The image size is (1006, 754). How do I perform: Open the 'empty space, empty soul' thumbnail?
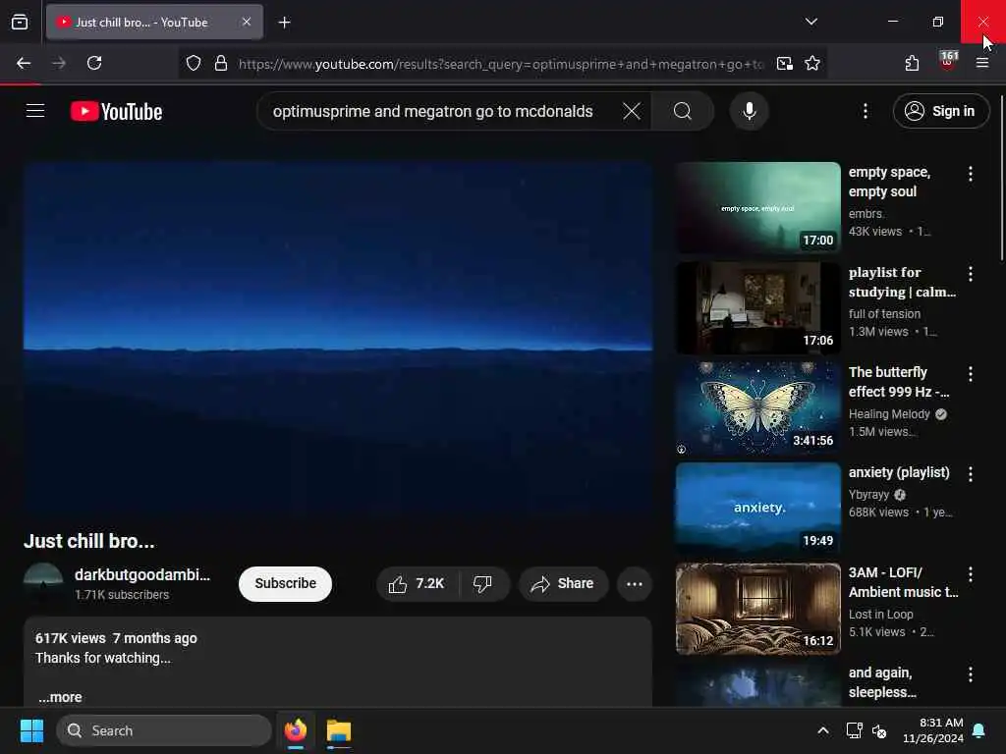[x=757, y=208]
